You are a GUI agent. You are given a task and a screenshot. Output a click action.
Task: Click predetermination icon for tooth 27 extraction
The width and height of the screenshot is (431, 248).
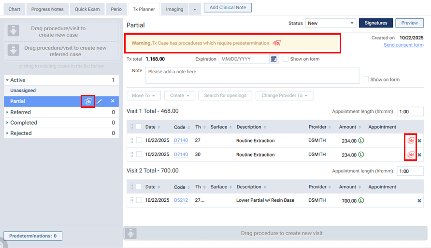(410, 141)
